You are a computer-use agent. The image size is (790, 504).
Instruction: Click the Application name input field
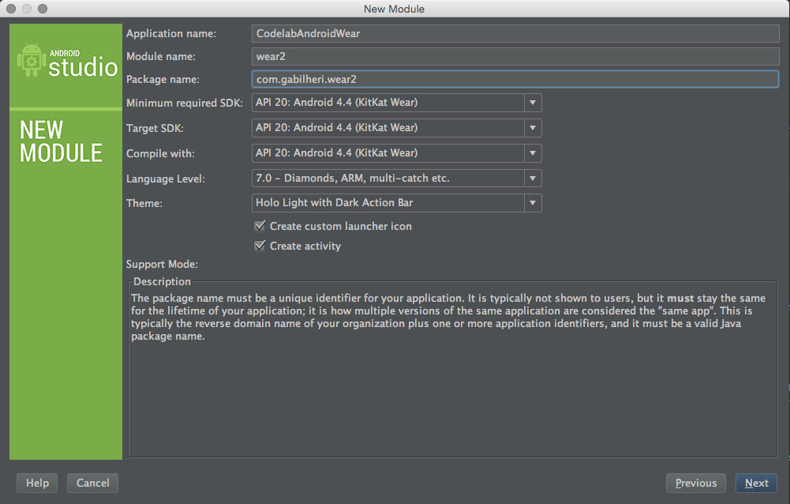point(515,33)
